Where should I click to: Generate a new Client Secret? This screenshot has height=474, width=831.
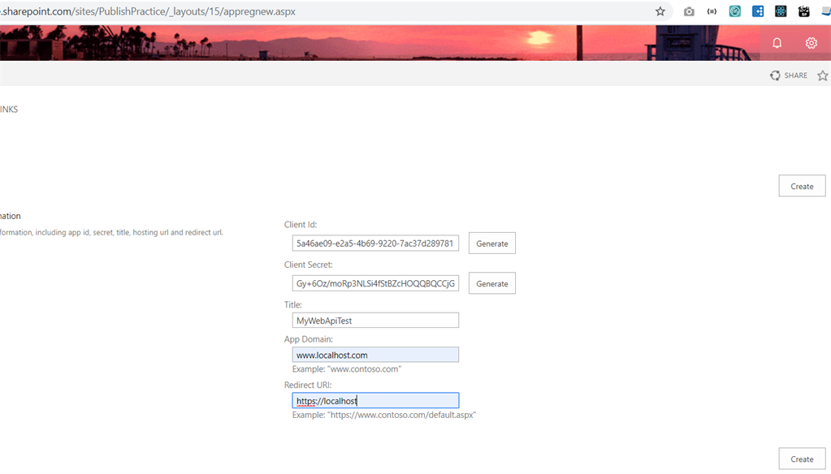(491, 282)
